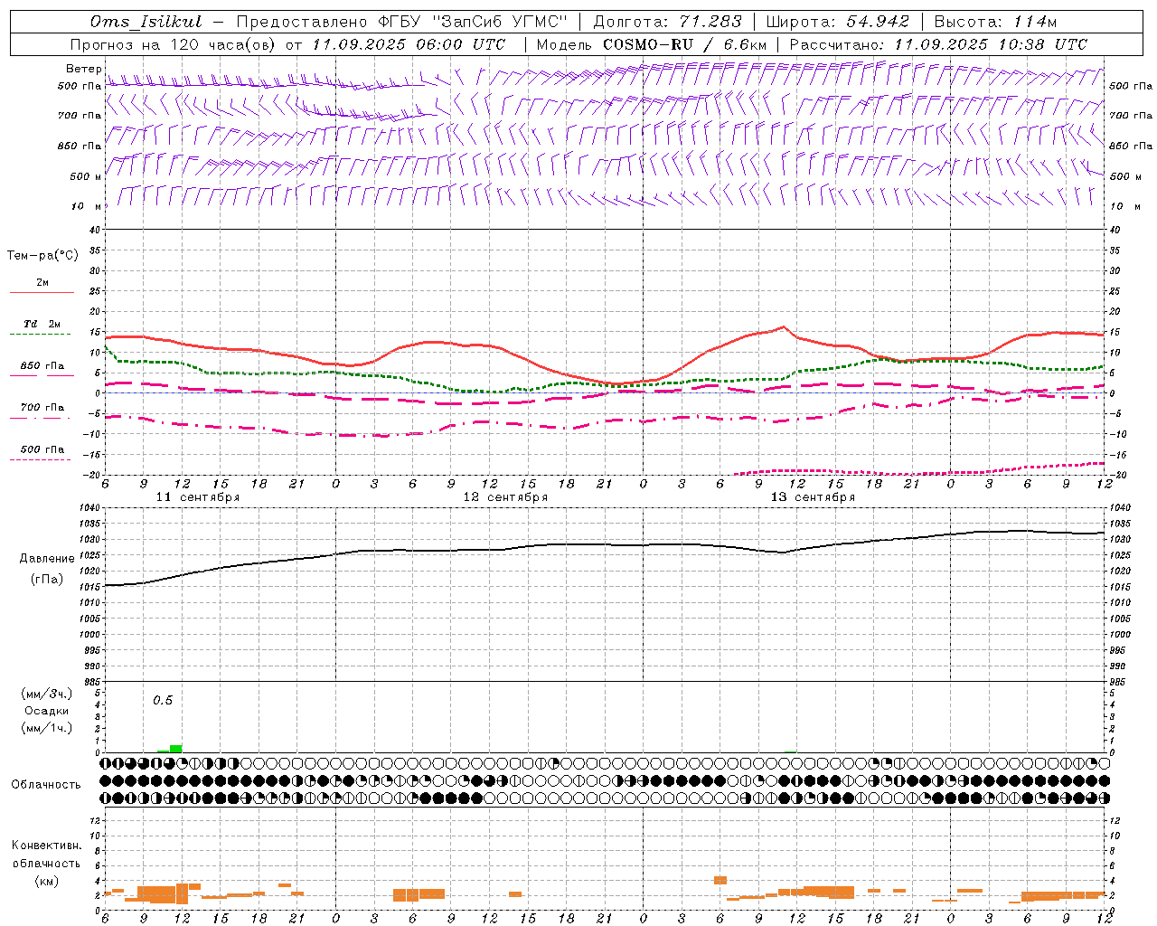1157x926 pixels.
Task: Click the Облачность cloud cover label
Action: 46,785
